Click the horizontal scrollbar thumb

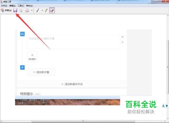click(x=83, y=121)
